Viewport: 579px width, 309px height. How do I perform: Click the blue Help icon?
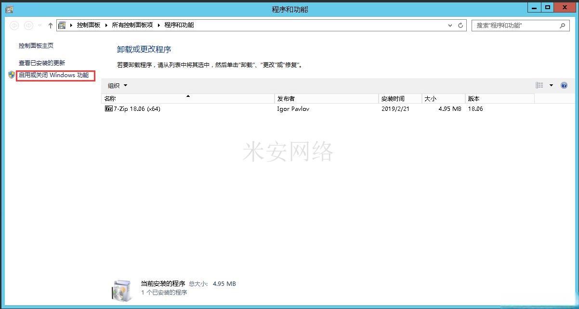[564, 85]
